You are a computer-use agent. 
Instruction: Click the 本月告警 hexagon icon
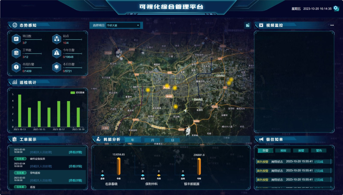click(57, 67)
